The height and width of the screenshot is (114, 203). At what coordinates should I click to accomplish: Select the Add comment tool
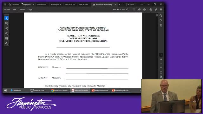pyautogui.click(x=6, y=23)
